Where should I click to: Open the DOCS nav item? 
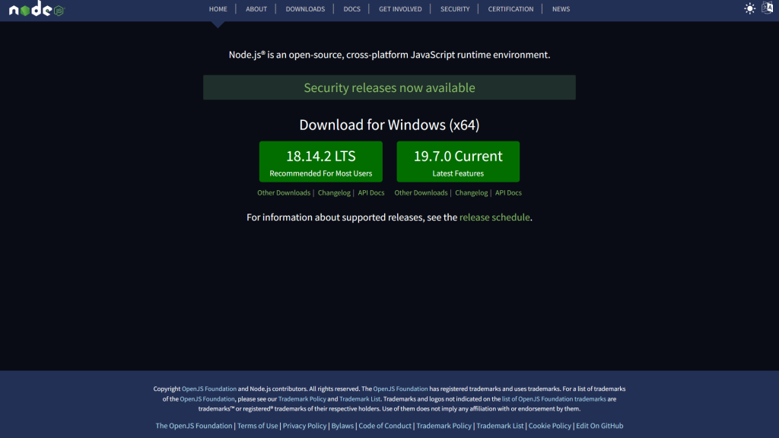coord(351,9)
